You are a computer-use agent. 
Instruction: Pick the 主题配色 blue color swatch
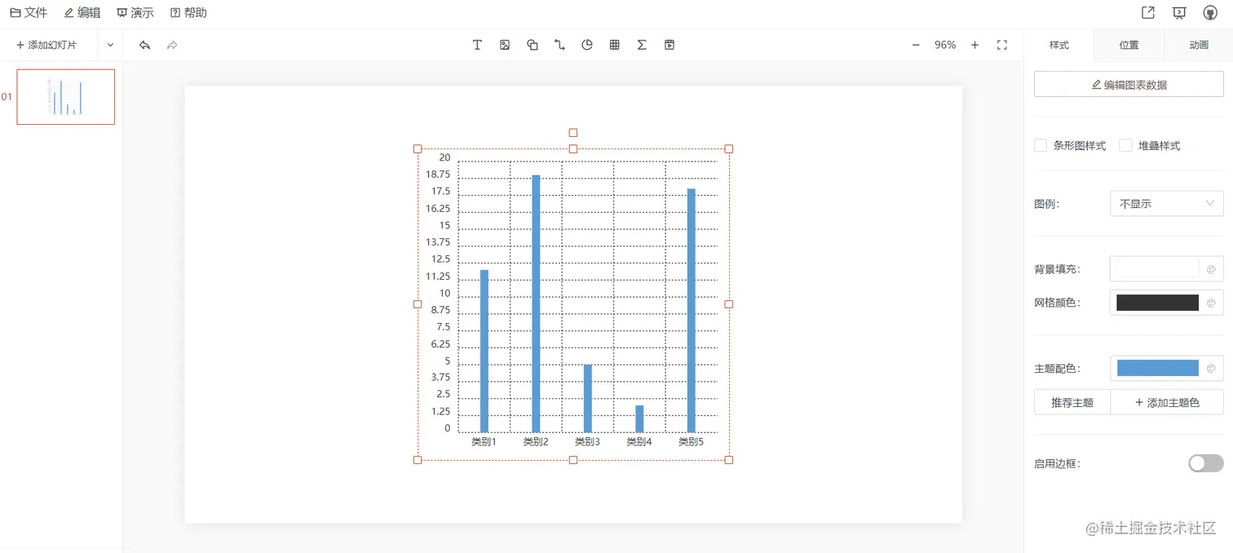tap(1157, 368)
